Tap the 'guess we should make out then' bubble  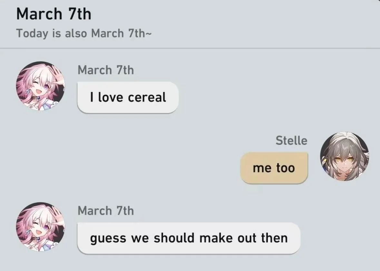(189, 238)
